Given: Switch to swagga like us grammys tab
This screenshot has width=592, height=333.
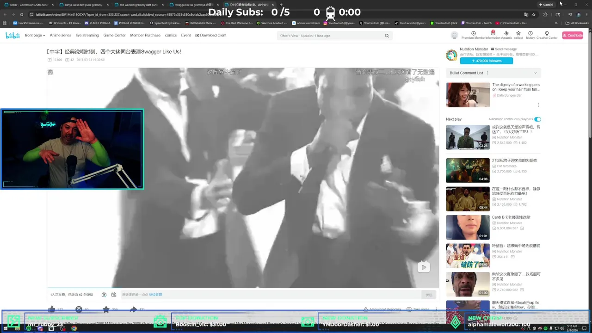Looking at the screenshot, I should pos(194,5).
